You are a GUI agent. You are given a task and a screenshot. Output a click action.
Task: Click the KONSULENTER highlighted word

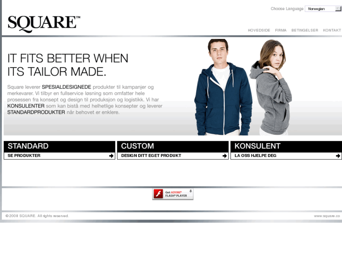[26, 106]
